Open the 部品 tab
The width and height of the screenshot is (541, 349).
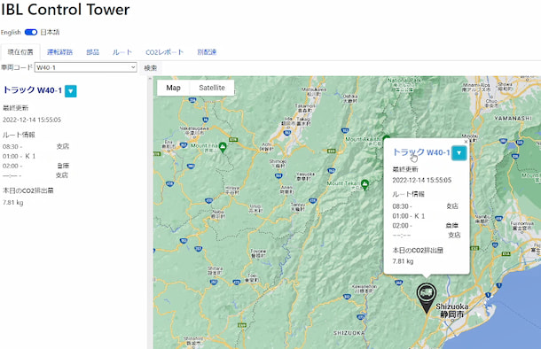point(92,52)
